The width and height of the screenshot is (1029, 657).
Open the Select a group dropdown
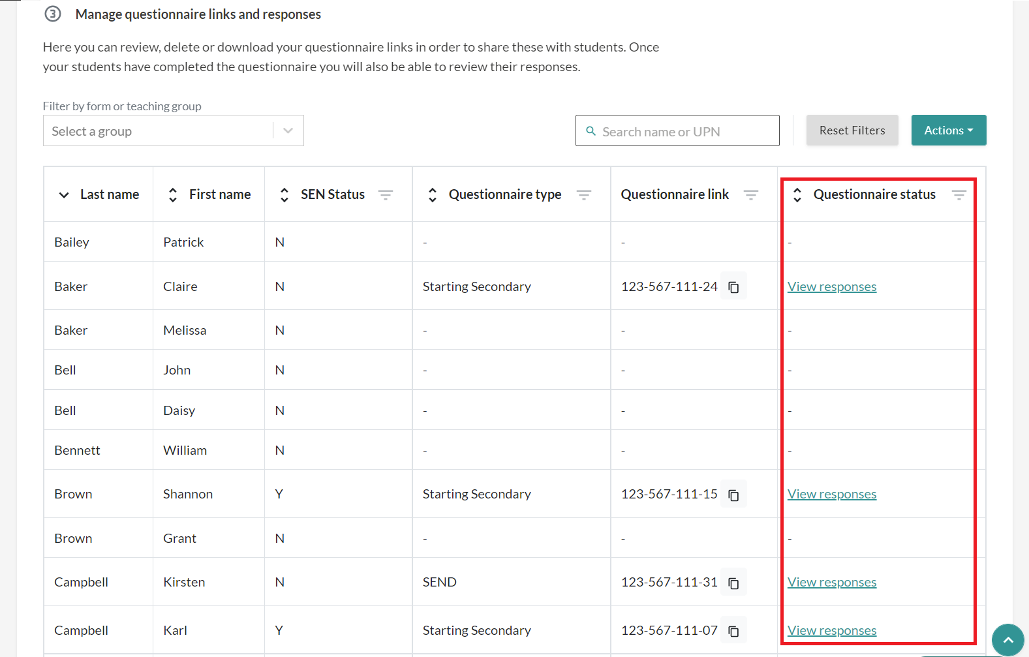coord(174,131)
